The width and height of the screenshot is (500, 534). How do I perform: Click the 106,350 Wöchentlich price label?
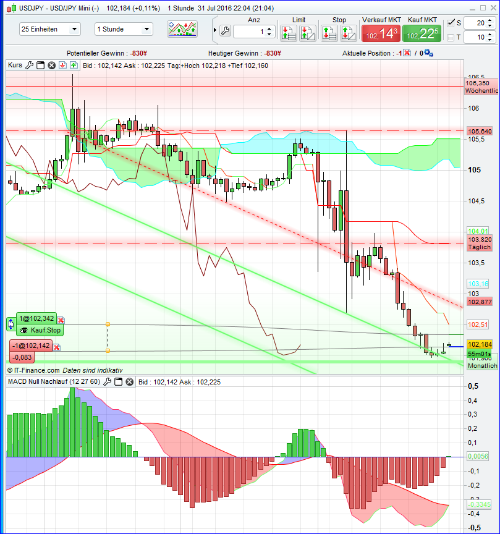coord(481,87)
